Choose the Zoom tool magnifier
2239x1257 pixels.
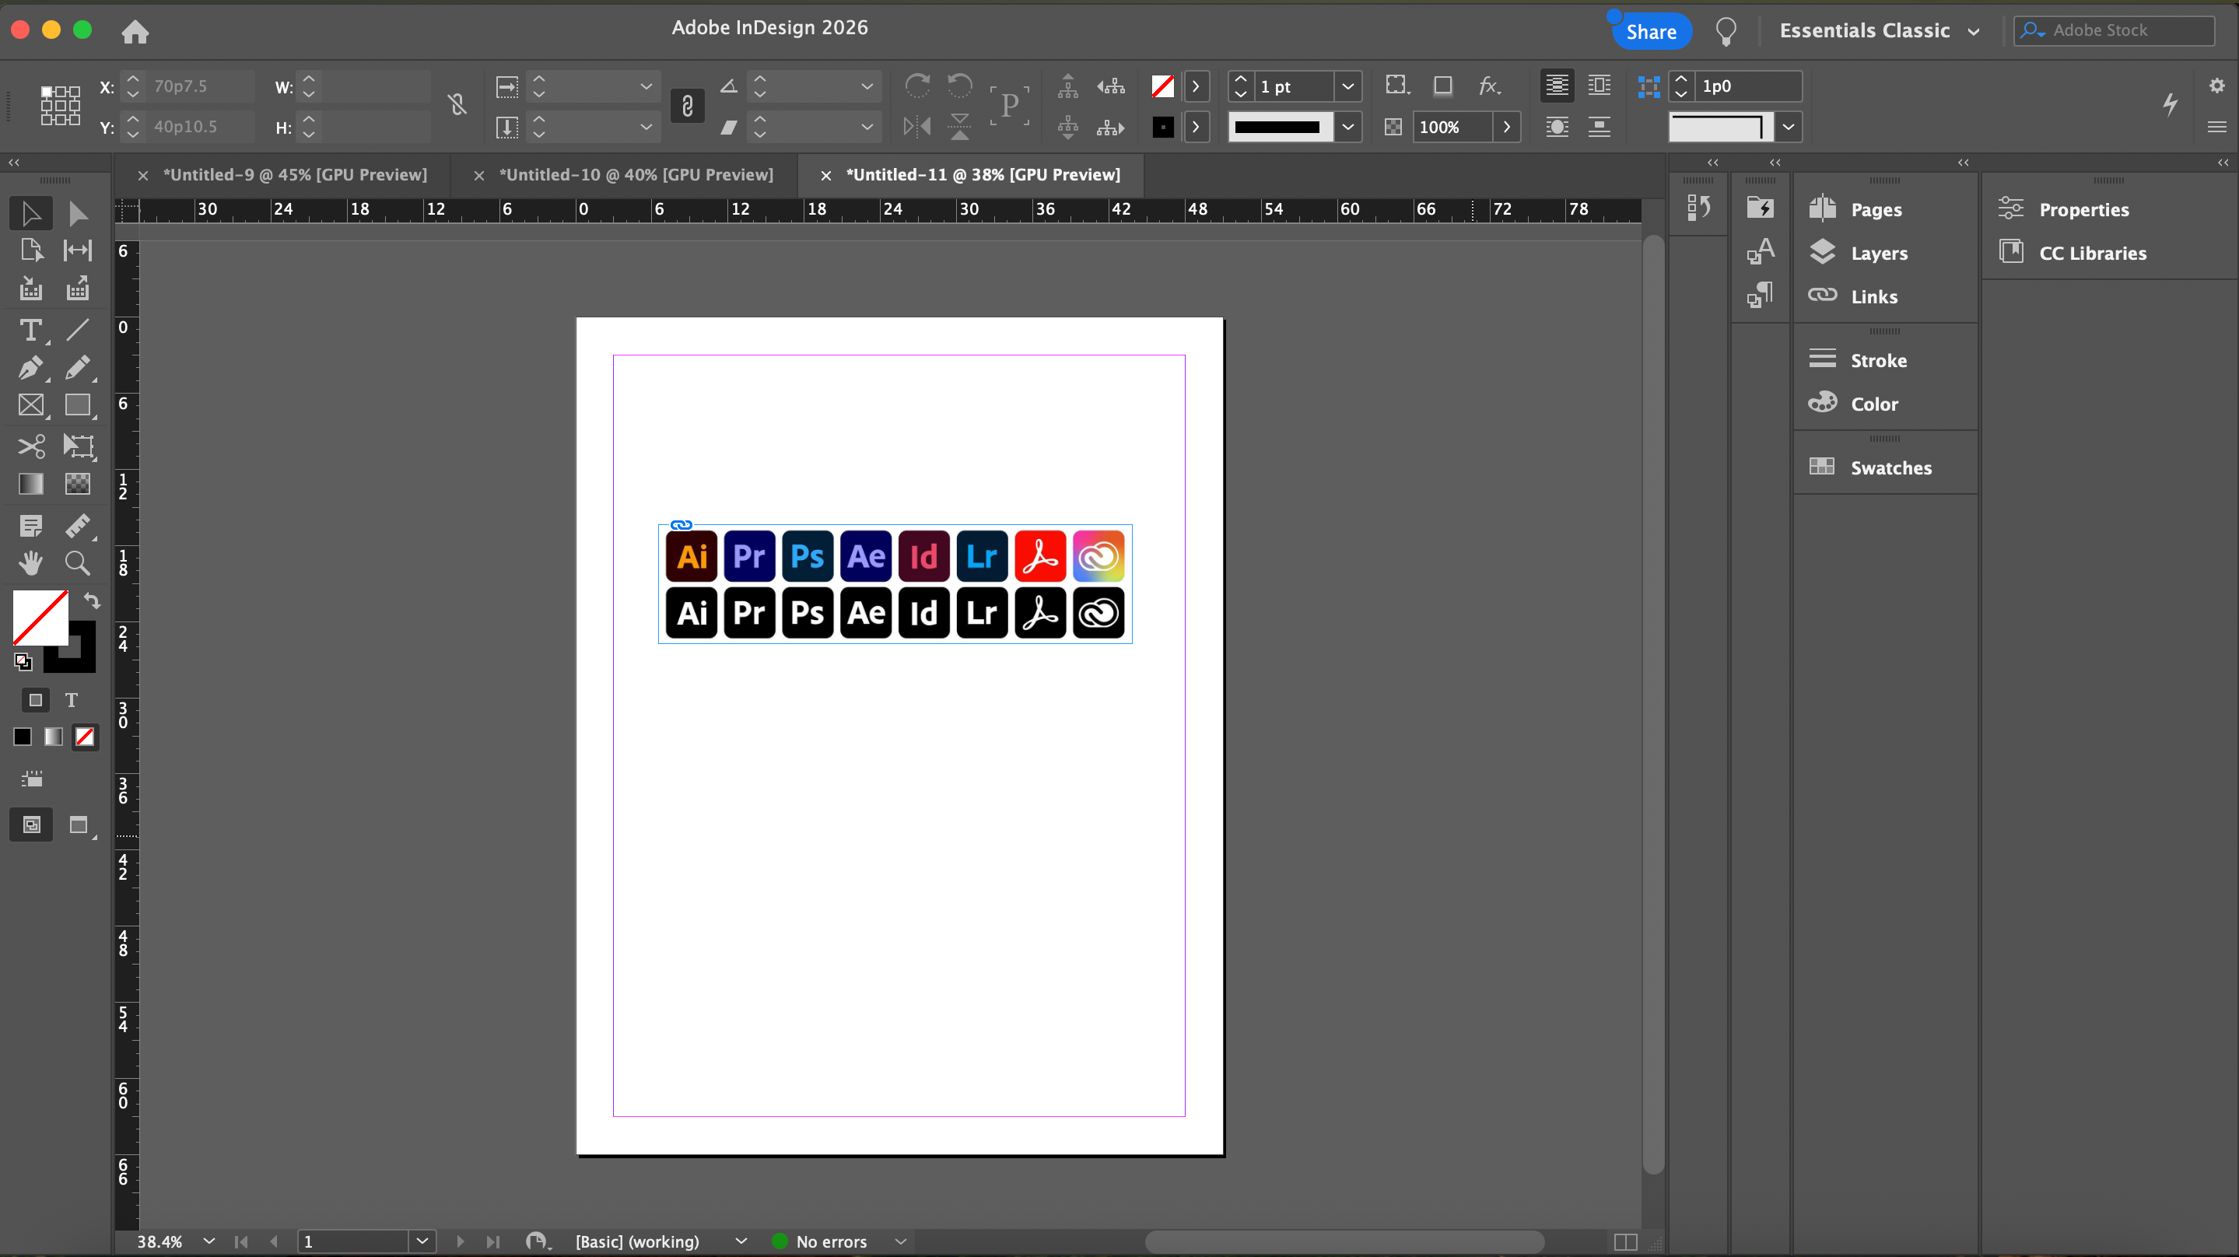pyautogui.click(x=77, y=563)
